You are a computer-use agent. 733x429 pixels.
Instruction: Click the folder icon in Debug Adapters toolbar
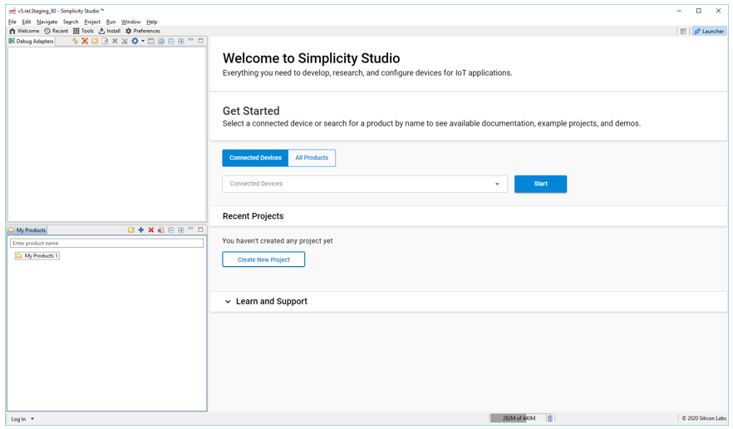95,42
